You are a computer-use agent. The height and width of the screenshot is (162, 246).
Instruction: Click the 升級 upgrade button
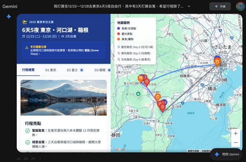coord(220,7)
